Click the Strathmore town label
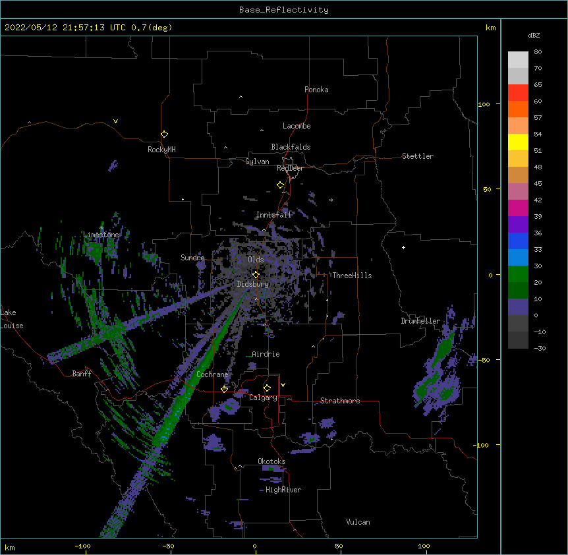The height and width of the screenshot is (555, 568). click(340, 401)
